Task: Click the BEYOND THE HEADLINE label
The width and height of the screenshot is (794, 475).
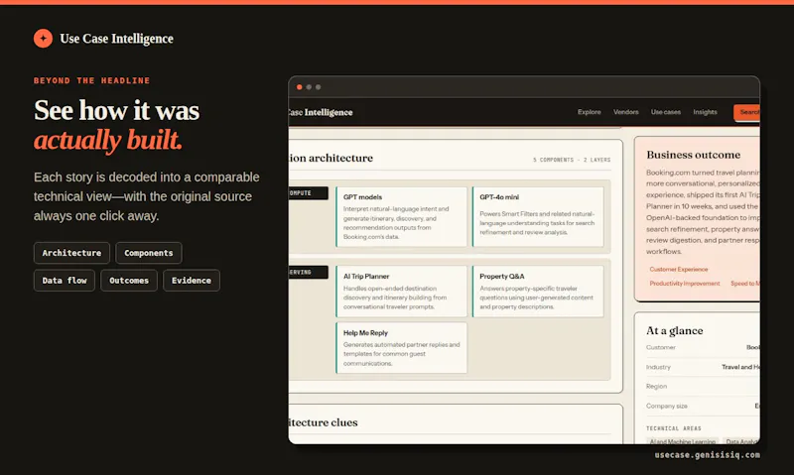Action: point(91,80)
